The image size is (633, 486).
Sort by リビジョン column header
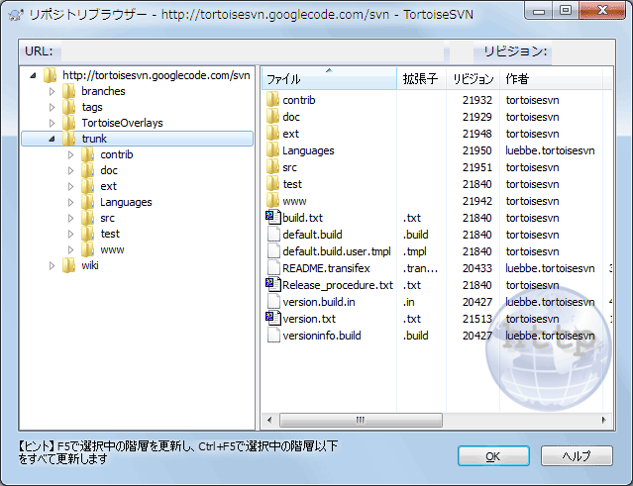pos(474,78)
